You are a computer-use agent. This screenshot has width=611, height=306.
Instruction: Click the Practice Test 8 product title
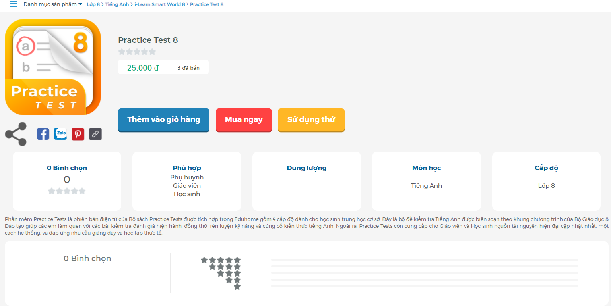148,40
